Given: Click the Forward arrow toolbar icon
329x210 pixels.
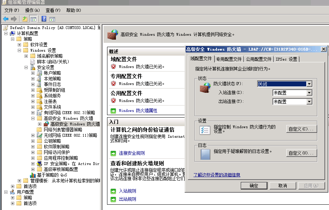Looking at the screenshot, I should coord(14,19).
